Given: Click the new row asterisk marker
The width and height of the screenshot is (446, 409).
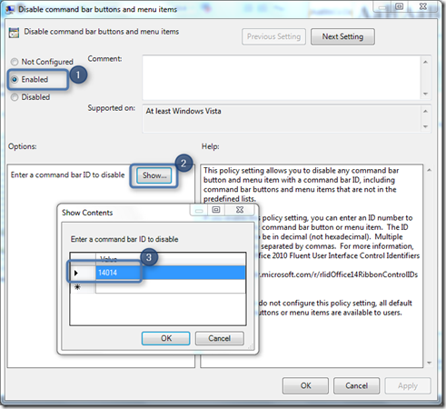Looking at the screenshot, I should point(77,286).
